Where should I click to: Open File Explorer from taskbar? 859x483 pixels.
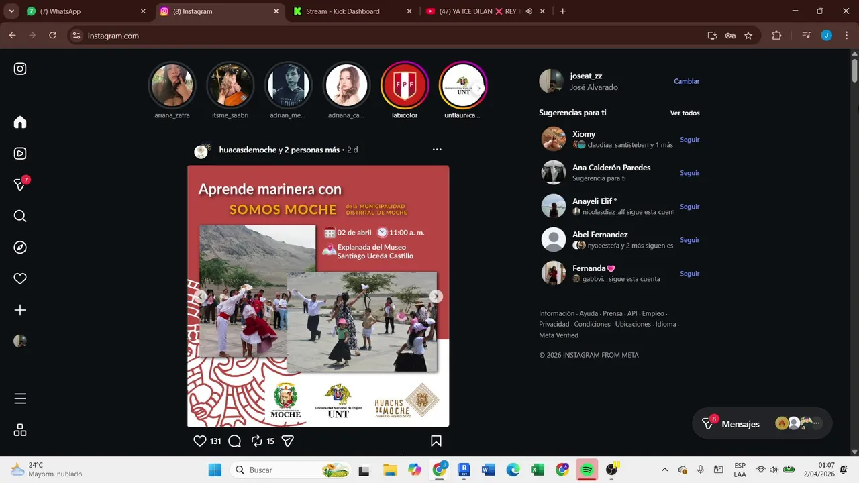pyautogui.click(x=389, y=470)
